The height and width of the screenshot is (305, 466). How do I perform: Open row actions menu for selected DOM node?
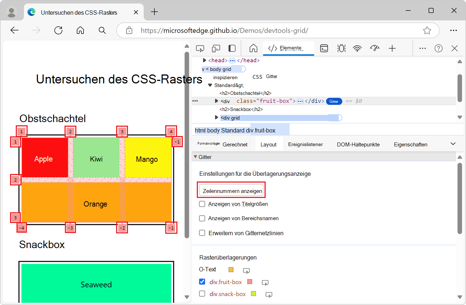click(x=195, y=101)
